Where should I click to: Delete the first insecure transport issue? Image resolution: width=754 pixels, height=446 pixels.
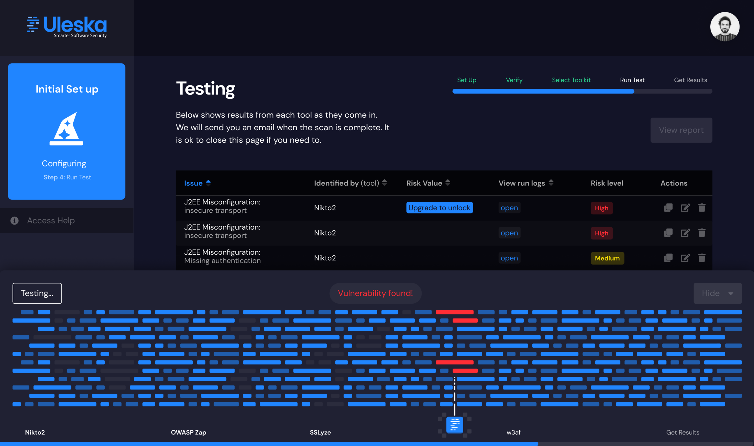point(702,208)
